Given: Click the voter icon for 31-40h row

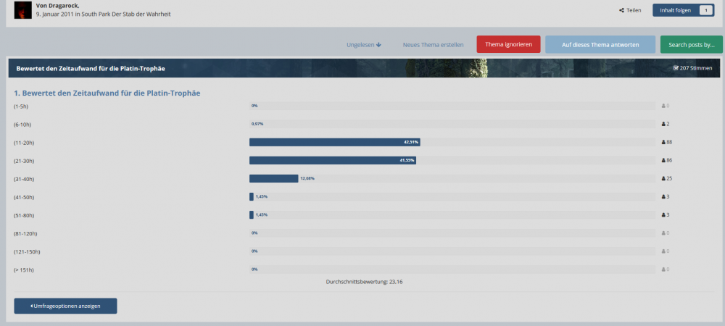Looking at the screenshot, I should tap(663, 178).
